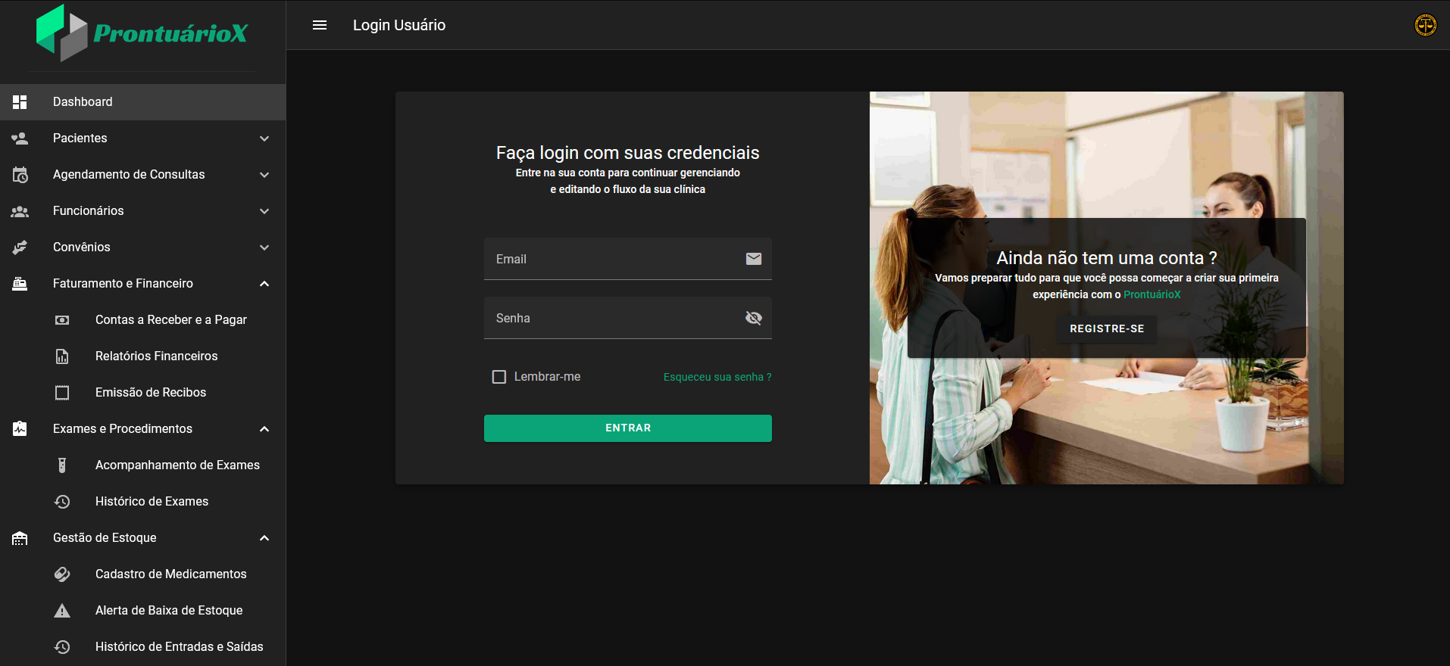This screenshot has width=1450, height=666.
Task: Click the Esqueceu sua senha link
Action: (x=717, y=377)
